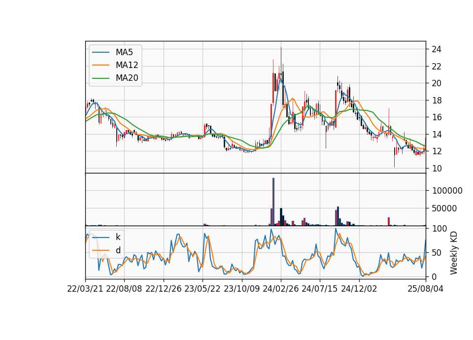Click the price axis value 12

[437, 151]
